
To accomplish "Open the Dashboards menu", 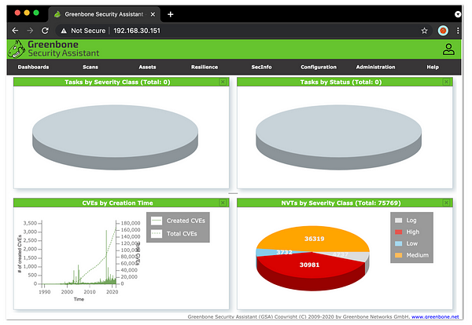I will click(33, 67).
